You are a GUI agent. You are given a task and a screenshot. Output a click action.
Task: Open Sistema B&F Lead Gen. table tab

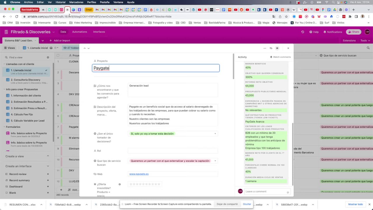coord(20,41)
